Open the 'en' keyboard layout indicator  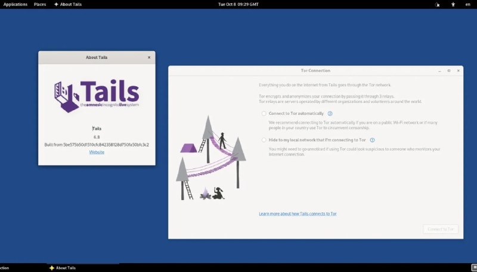pyautogui.click(x=467, y=4)
